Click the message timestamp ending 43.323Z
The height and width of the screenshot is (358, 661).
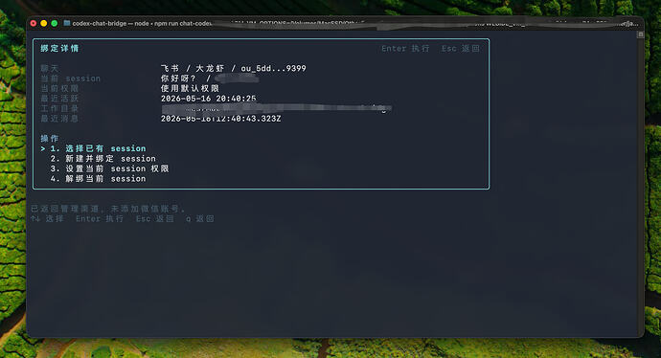(221, 119)
